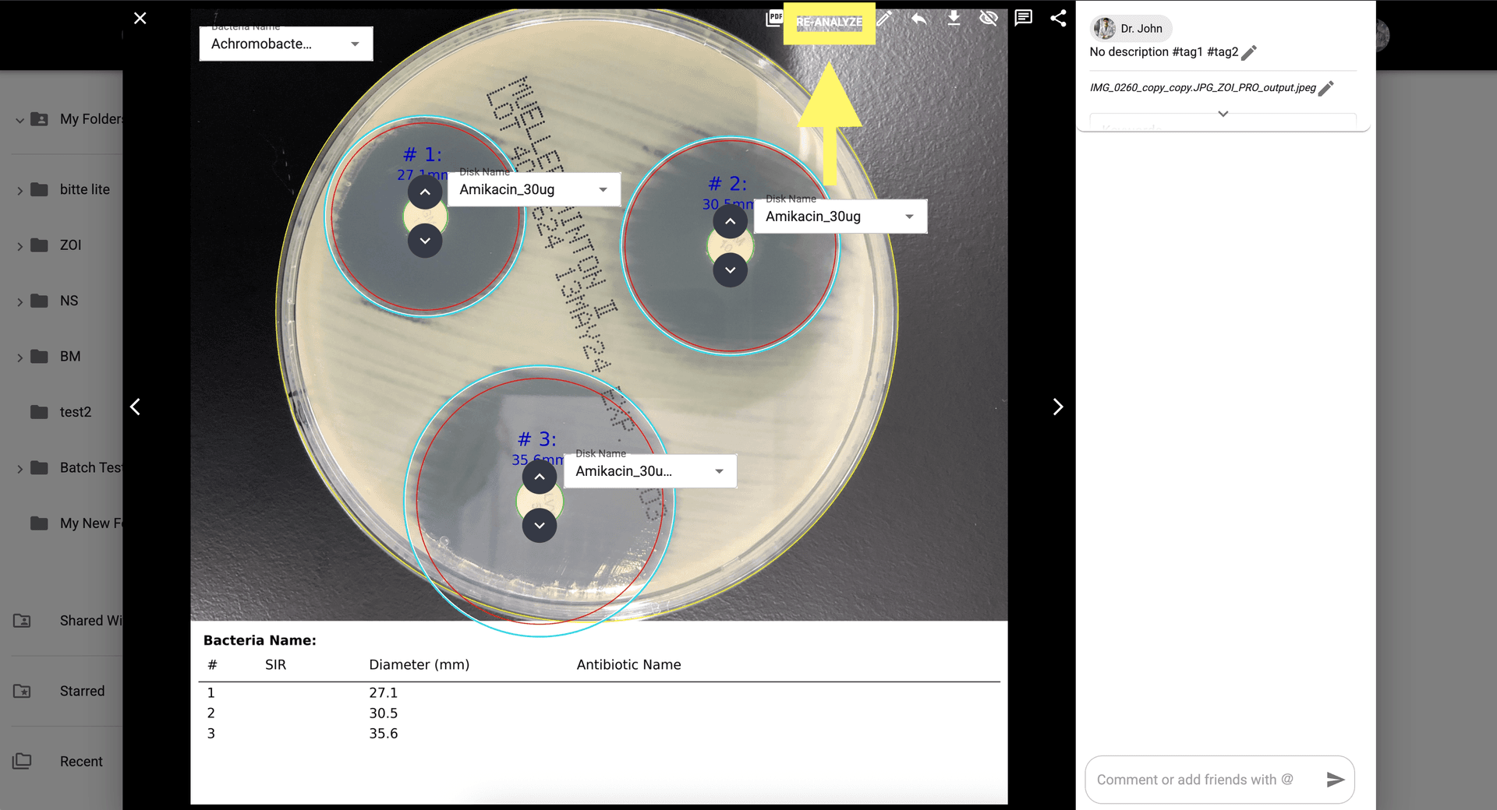Open the comments panel icon

coord(1023,18)
